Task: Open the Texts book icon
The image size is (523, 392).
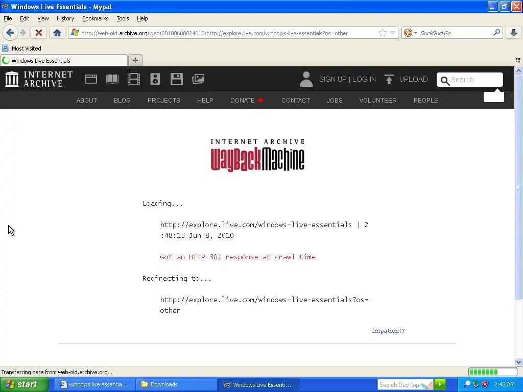Action: pyautogui.click(x=112, y=79)
